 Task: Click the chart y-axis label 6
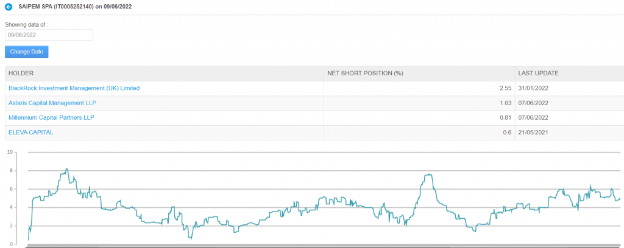[x=12, y=189]
